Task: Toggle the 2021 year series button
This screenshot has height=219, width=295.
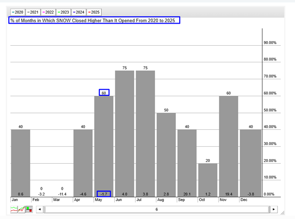Action: [33, 12]
